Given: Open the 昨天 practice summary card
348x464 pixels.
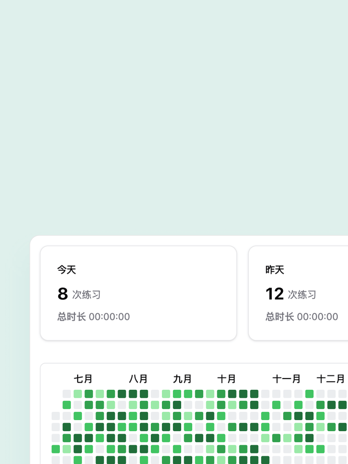Looking at the screenshot, I should 298,293.
